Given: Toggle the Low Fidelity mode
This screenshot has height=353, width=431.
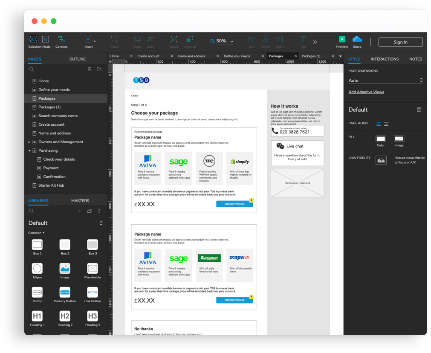Looking at the screenshot, I should point(381,160).
